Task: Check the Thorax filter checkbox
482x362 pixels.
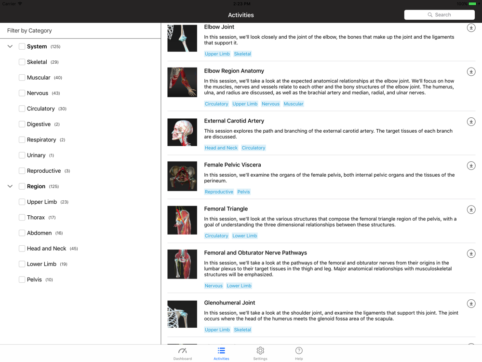Action: [22, 217]
